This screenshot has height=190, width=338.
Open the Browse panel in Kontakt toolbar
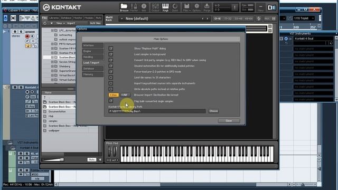point(124,7)
